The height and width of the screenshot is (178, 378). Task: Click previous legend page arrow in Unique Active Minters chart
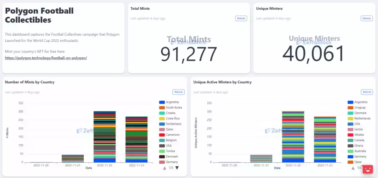pyautogui.click(x=353, y=168)
